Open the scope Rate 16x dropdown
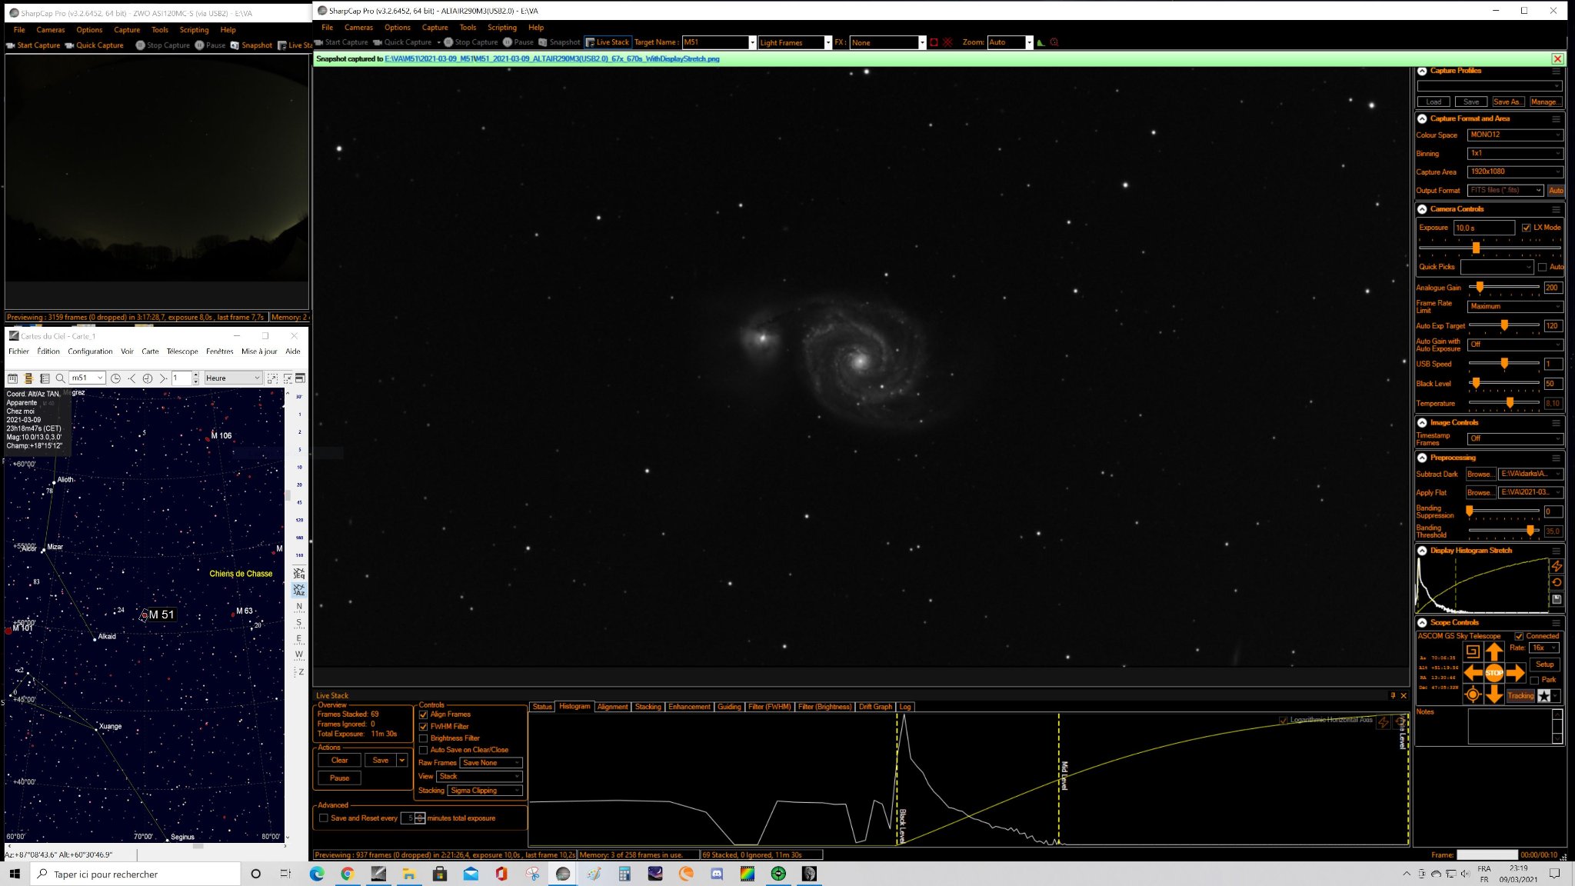This screenshot has height=886, width=1575. (x=1545, y=648)
